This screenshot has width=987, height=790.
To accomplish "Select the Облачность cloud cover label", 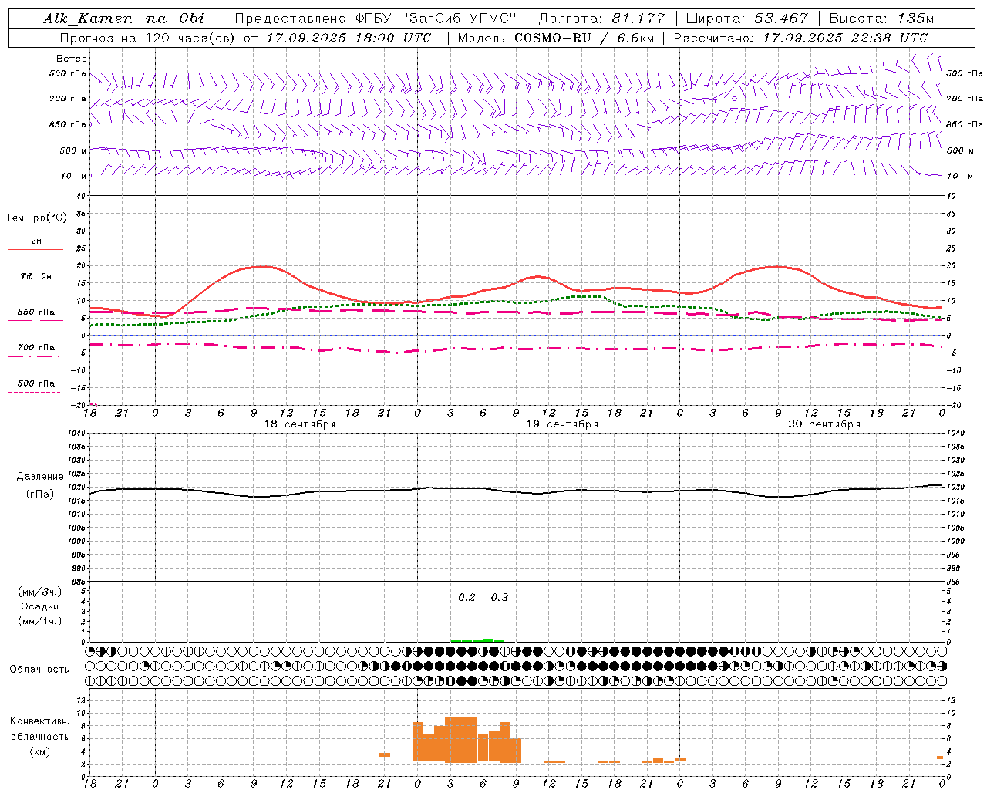I will click(39, 670).
